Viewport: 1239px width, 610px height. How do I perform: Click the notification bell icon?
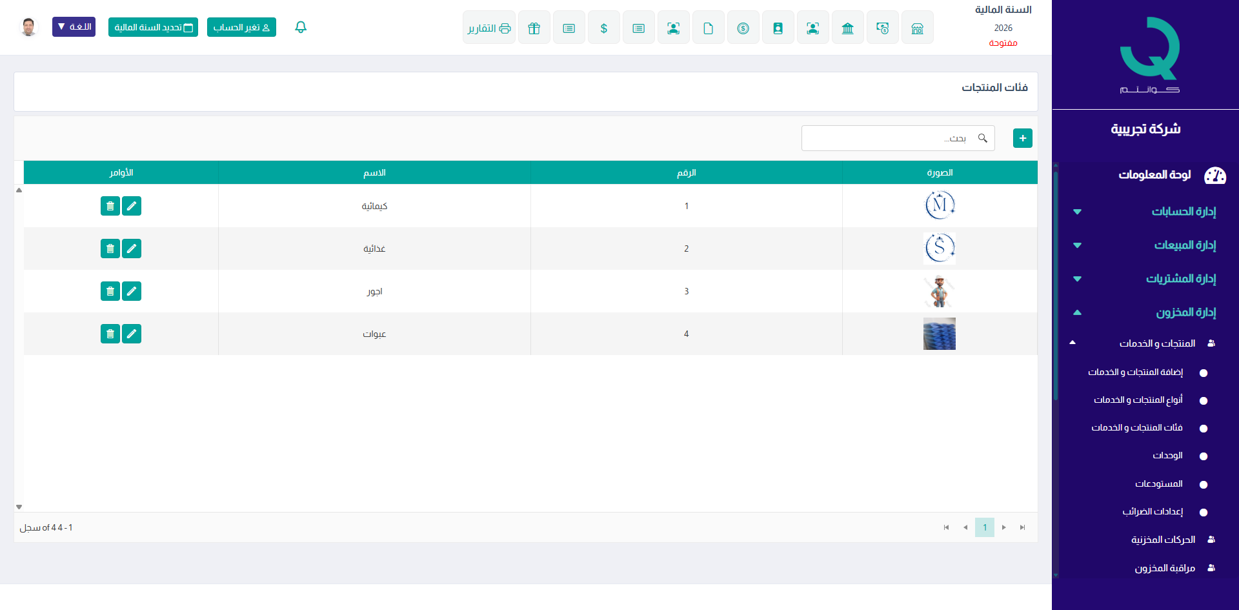(301, 27)
